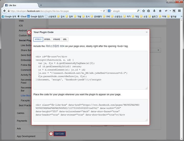Switch to the IFRAME tab
Image resolution: width=184 pixels, height=141 pixels.
coord(57,39)
